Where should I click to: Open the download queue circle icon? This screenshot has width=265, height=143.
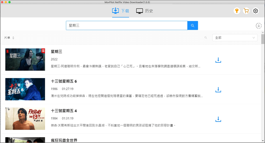pyautogui.click(x=258, y=26)
